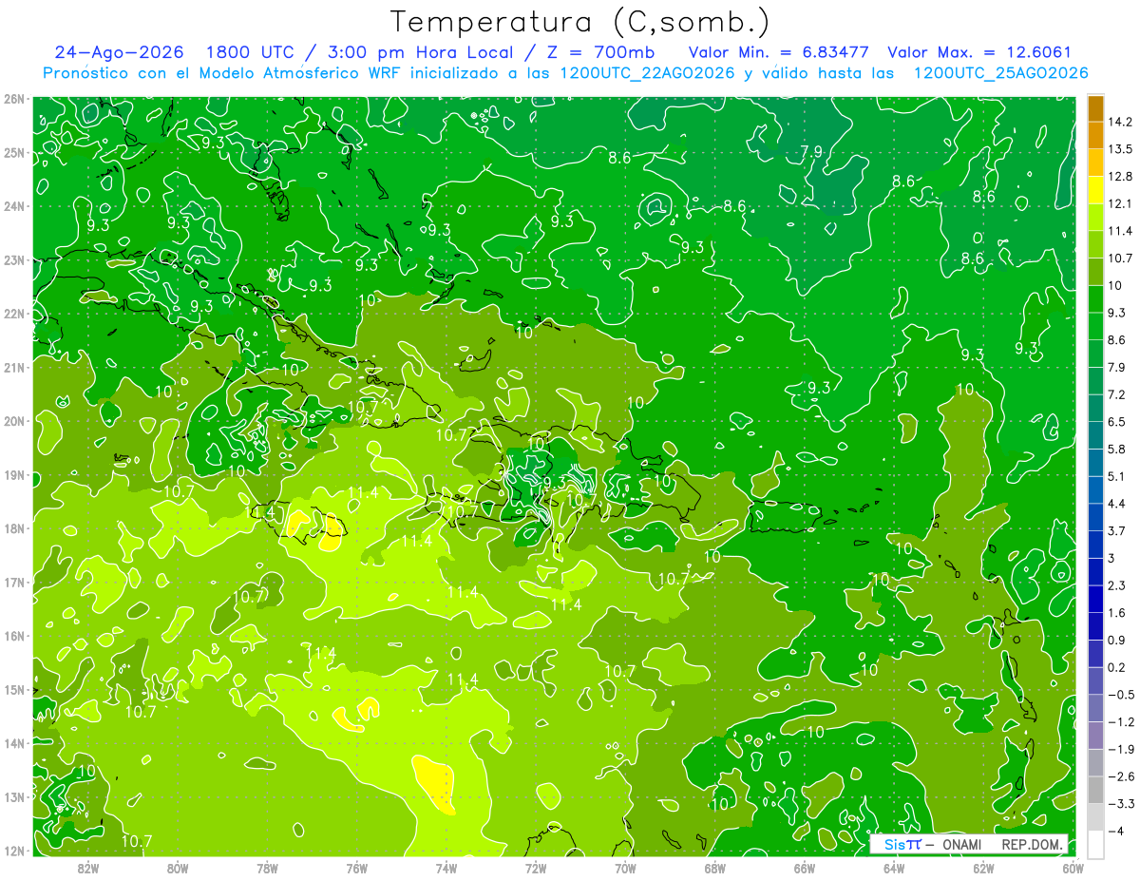Image resolution: width=1140 pixels, height=881 pixels.
Task: Click the "-1.2" colorbar value
Action: (x=1121, y=722)
